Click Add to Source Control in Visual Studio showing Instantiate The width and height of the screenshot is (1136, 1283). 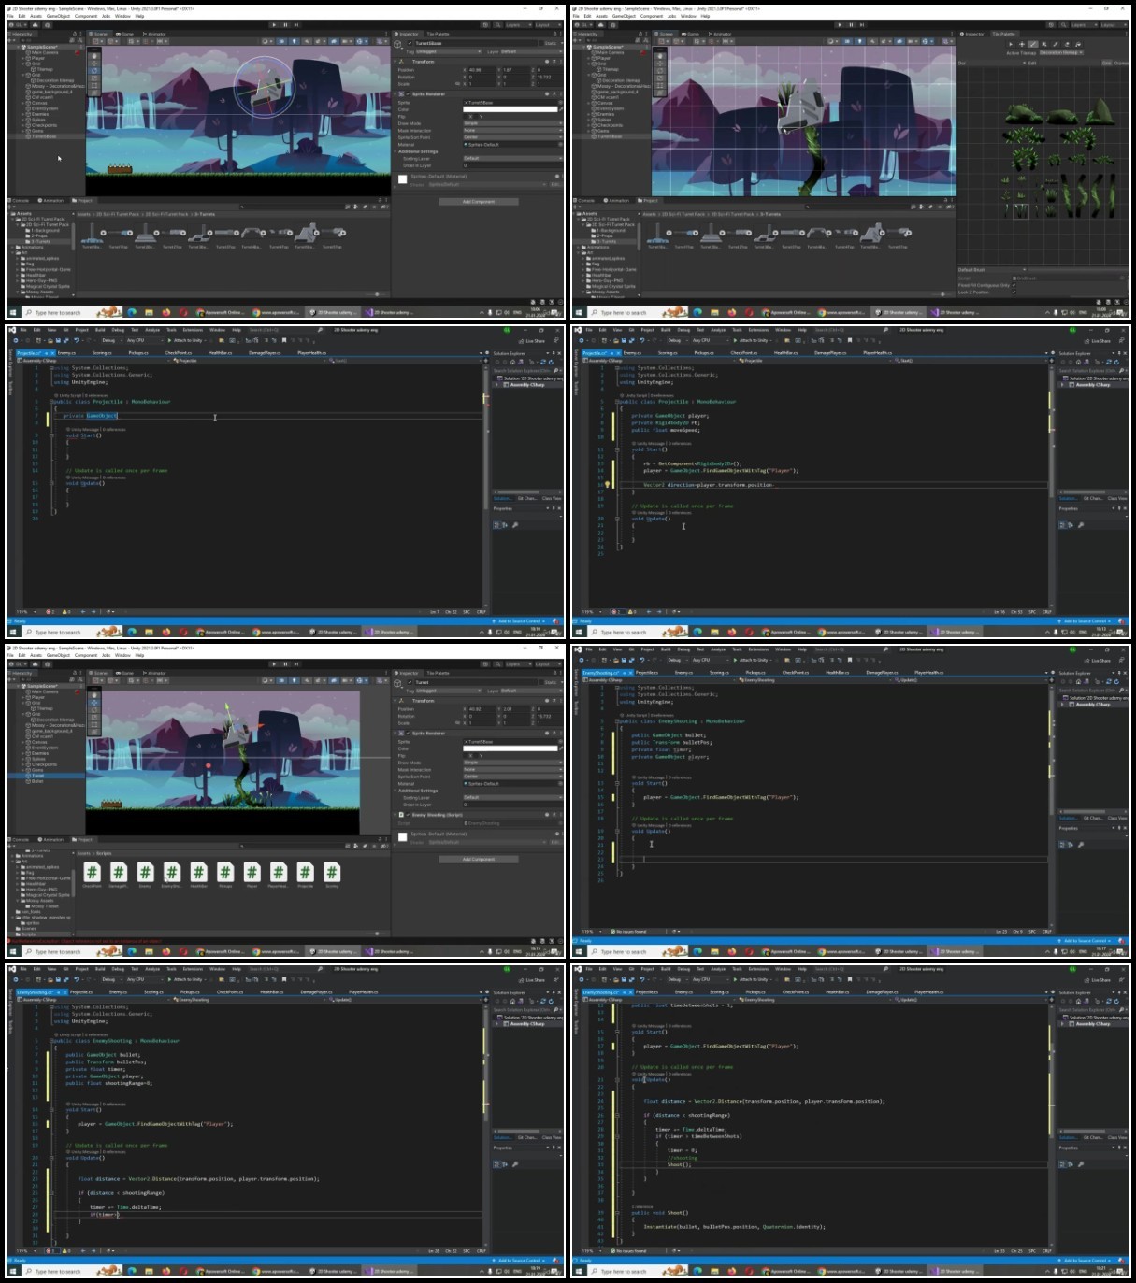(x=1086, y=1260)
